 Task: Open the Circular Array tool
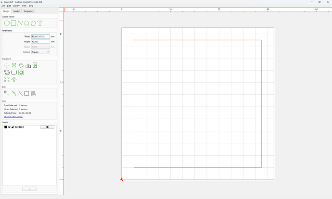tap(14, 79)
